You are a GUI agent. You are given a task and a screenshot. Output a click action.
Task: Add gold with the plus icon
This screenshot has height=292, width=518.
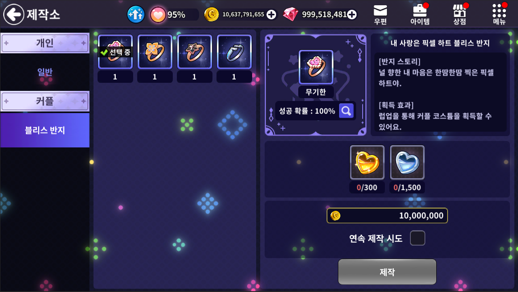coord(271,15)
